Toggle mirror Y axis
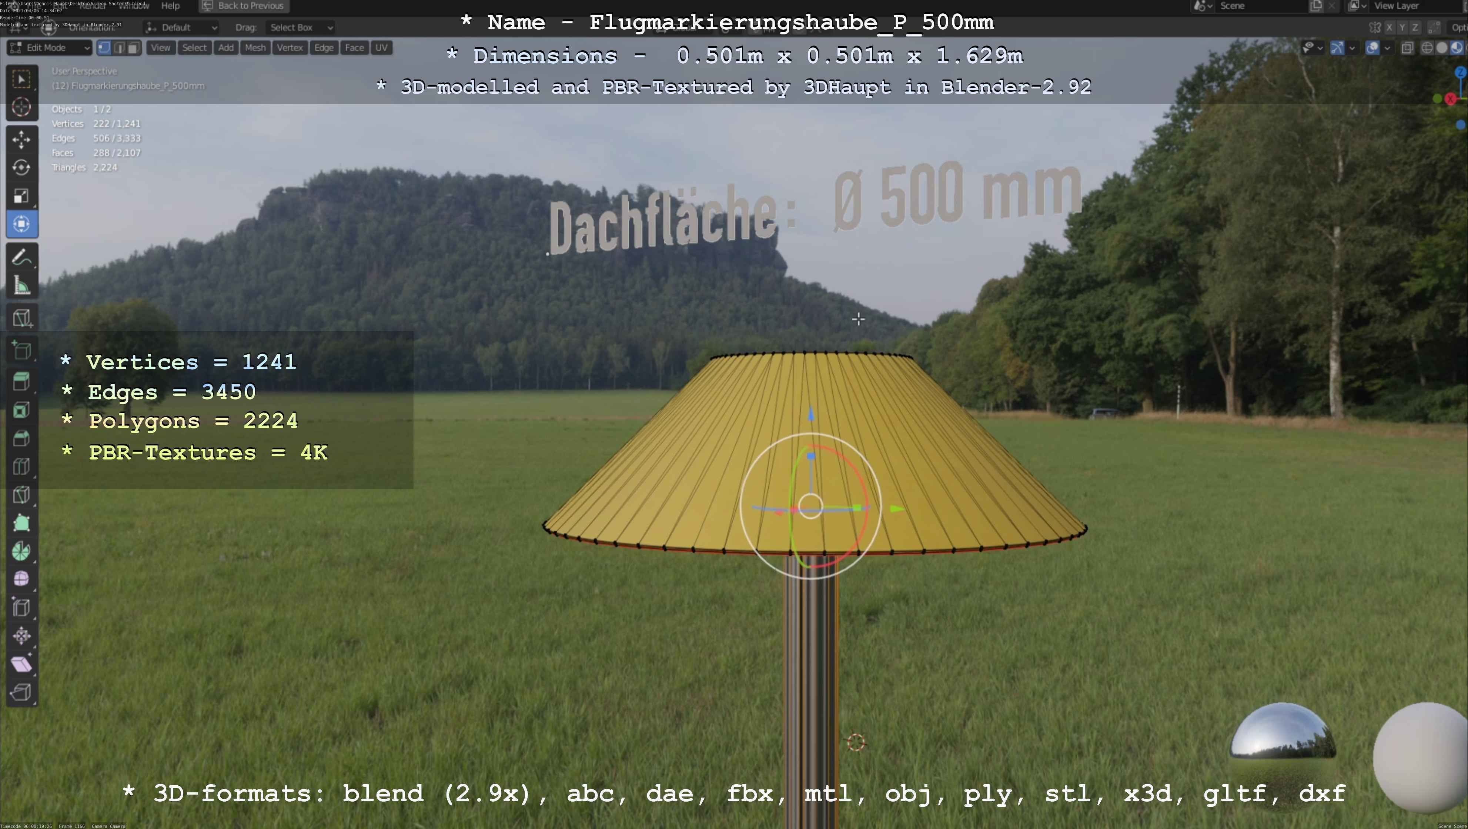The image size is (1468, 829). pyautogui.click(x=1402, y=27)
